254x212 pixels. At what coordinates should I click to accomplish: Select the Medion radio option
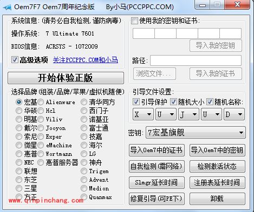(84, 188)
